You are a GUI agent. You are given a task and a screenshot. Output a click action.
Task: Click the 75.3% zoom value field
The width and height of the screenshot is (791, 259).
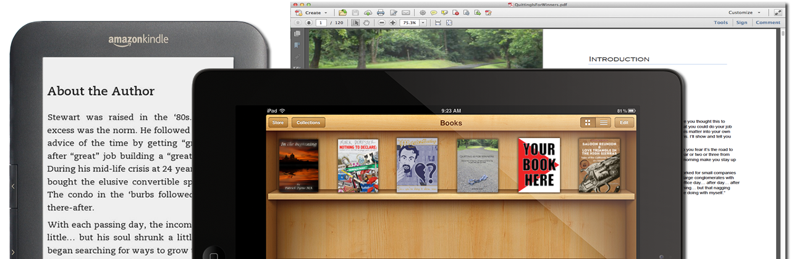pyautogui.click(x=409, y=23)
